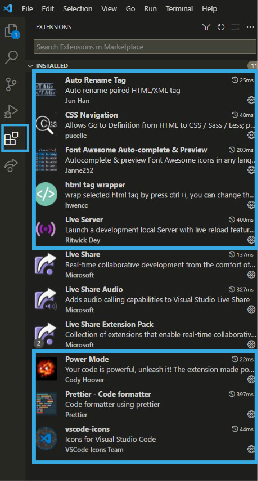Open the Source Control view

pyautogui.click(x=12, y=84)
